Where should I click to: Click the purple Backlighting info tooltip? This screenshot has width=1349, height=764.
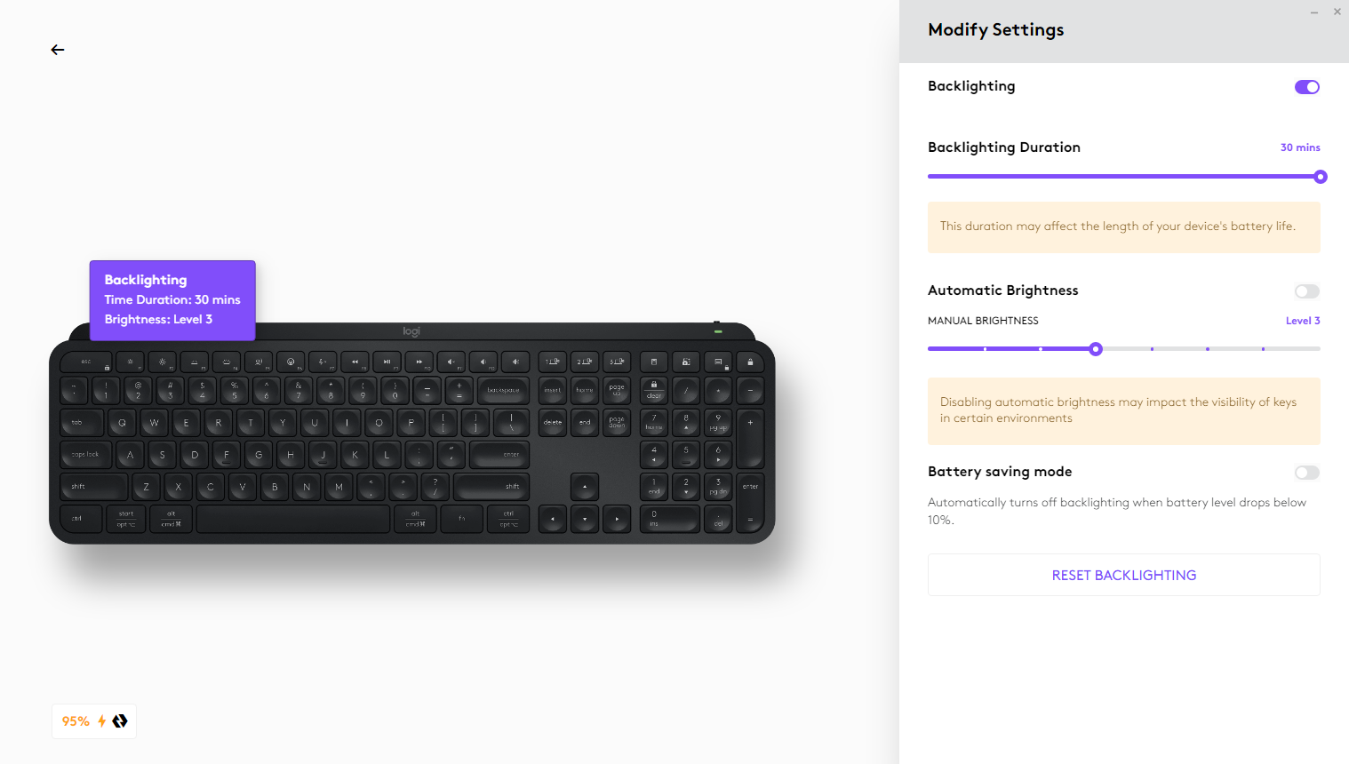coord(172,300)
